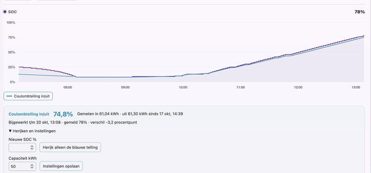Click the Nieuwe SOC % stepper arrows
Image resolution: width=371 pixels, height=173 pixels.
(x=32, y=147)
